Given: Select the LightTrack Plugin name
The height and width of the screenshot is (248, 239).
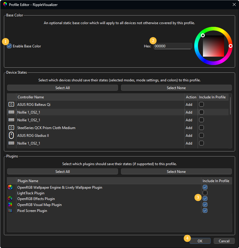Looking at the screenshot, I should point(31,193).
